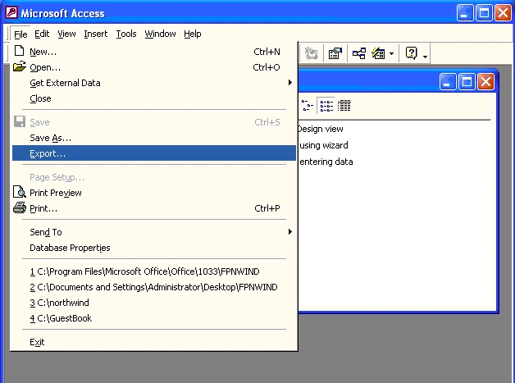Click the Print Preview magnifier icon
The width and height of the screenshot is (515, 383).
(20, 192)
